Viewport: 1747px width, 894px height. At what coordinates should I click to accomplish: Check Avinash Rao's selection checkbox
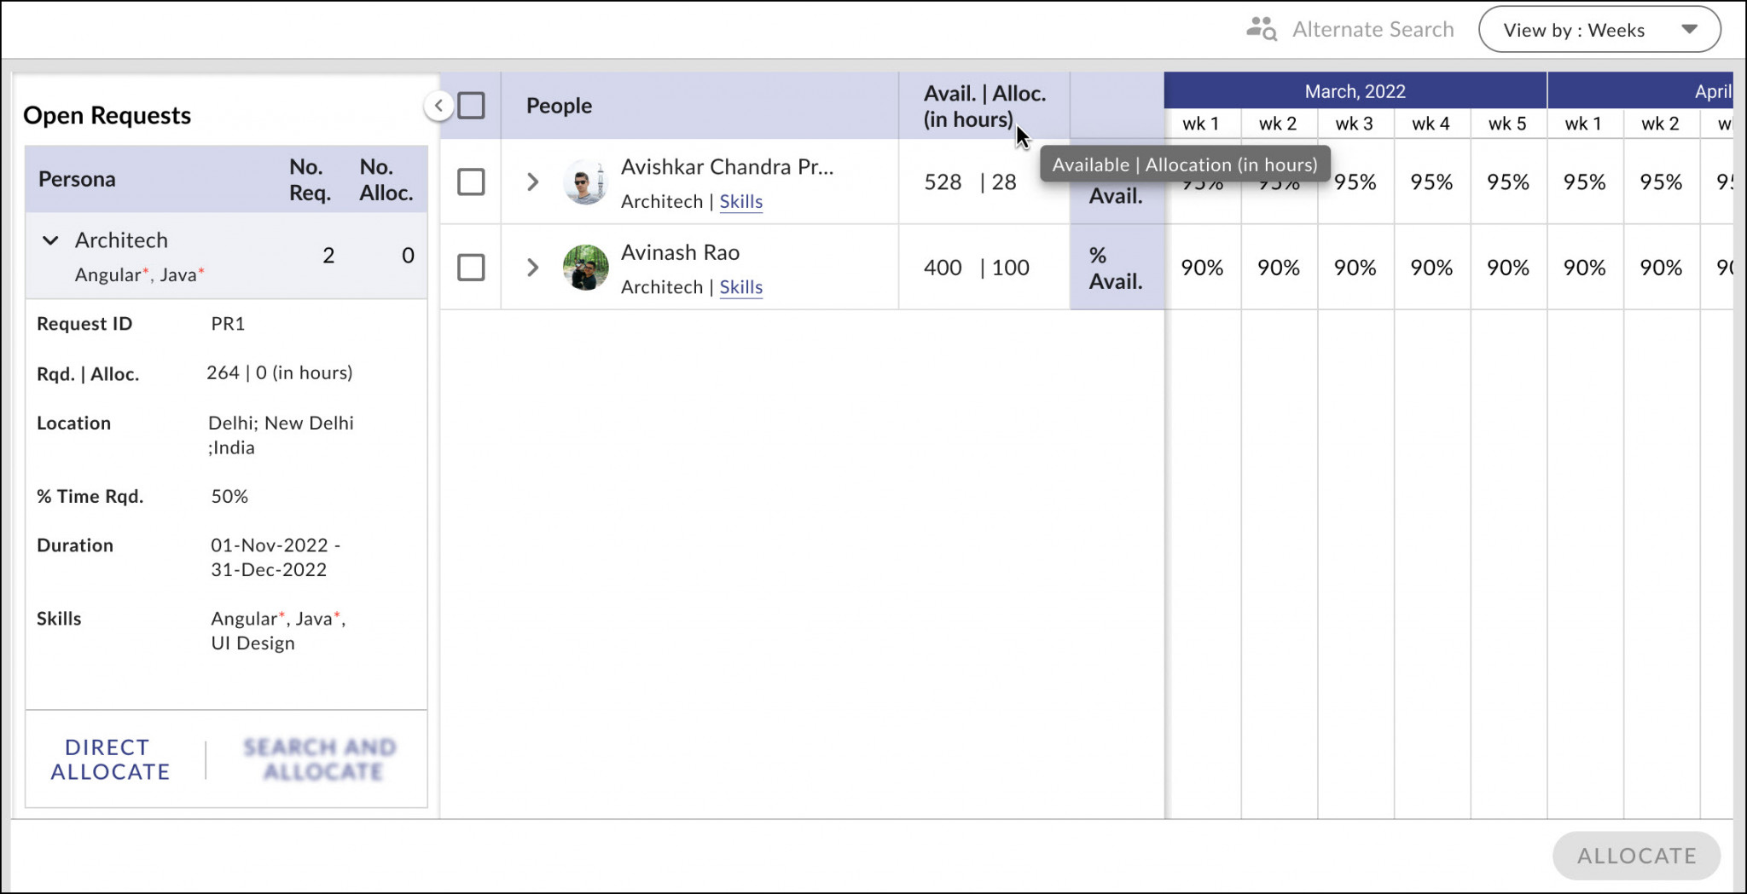click(x=471, y=267)
